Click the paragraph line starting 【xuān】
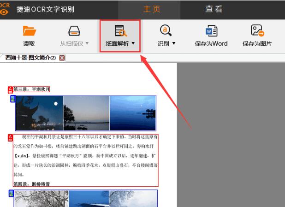Screen dimensions: 285x207 85,156
